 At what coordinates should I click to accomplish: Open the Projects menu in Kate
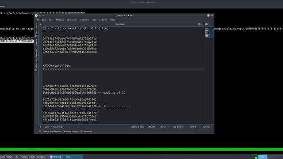(60, 20)
